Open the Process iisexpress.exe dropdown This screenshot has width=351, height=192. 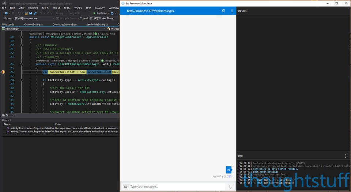click(x=34, y=18)
